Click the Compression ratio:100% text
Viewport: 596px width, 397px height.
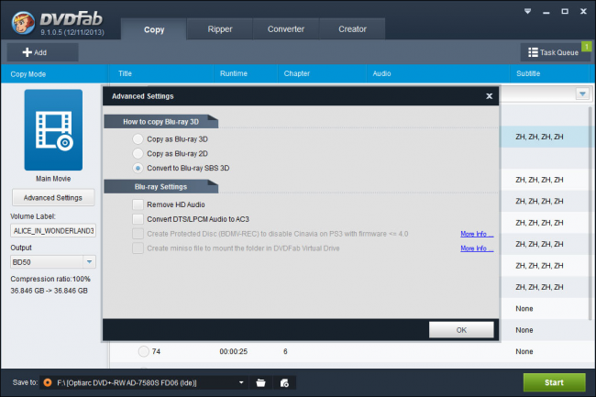pyautogui.click(x=50, y=279)
